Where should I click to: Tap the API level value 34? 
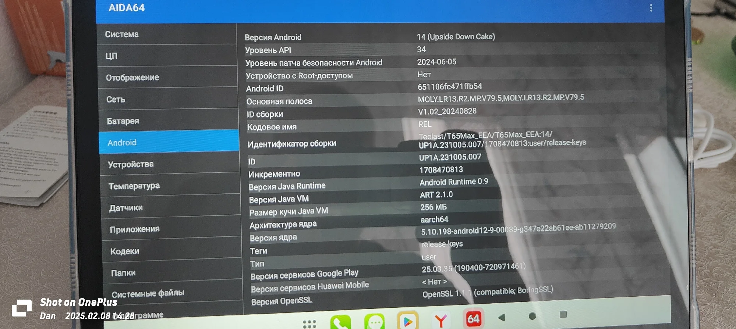coord(421,49)
